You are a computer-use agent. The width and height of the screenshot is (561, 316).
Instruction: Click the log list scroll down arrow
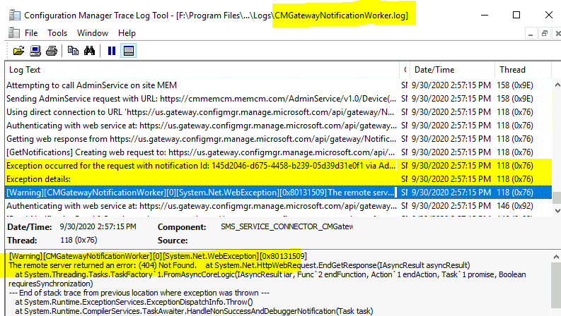coord(557,210)
